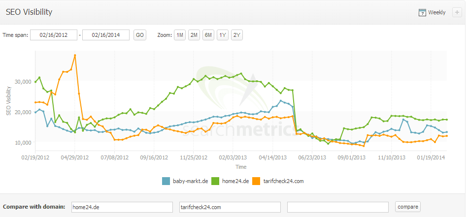The height and width of the screenshot is (217, 467).
Task: Click the compare button
Action: tap(407, 207)
